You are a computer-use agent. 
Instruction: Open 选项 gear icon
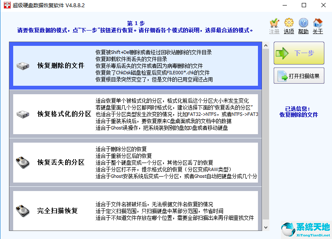(x=289, y=23)
